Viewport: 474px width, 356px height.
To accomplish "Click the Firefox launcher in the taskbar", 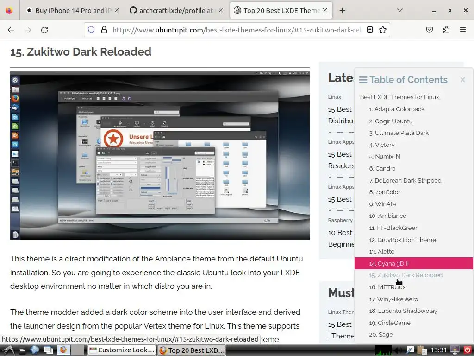I will click(63, 350).
